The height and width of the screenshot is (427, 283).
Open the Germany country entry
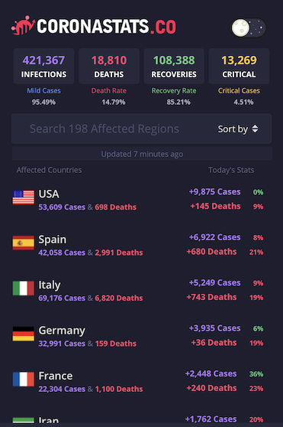pyautogui.click(x=141, y=336)
